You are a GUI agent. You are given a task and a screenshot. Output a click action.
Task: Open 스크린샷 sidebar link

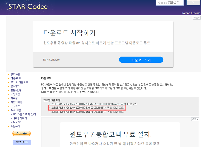click(x=15, y=106)
